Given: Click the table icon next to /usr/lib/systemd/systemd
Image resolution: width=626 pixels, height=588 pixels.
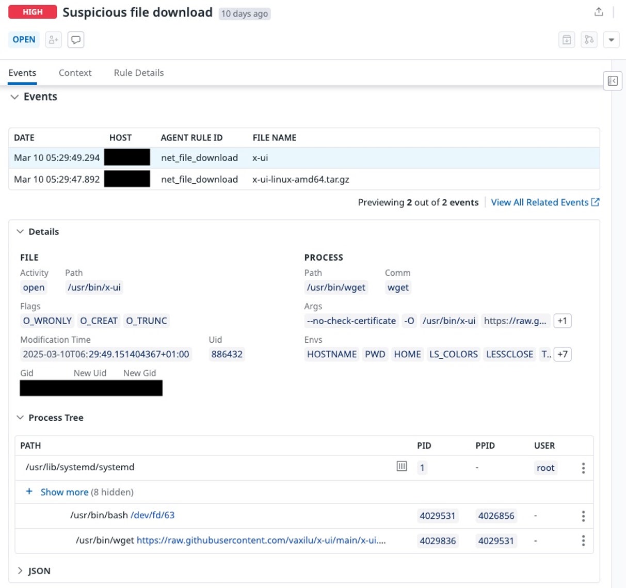Looking at the screenshot, I should click(402, 466).
